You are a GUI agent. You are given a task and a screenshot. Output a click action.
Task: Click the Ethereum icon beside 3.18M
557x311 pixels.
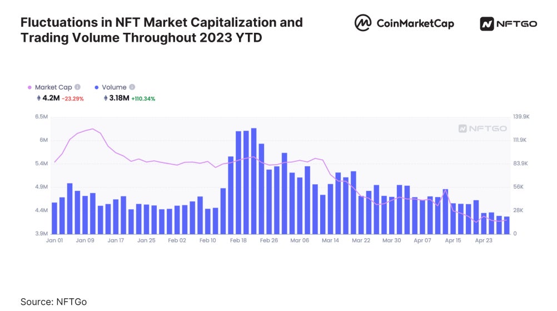[106, 98]
